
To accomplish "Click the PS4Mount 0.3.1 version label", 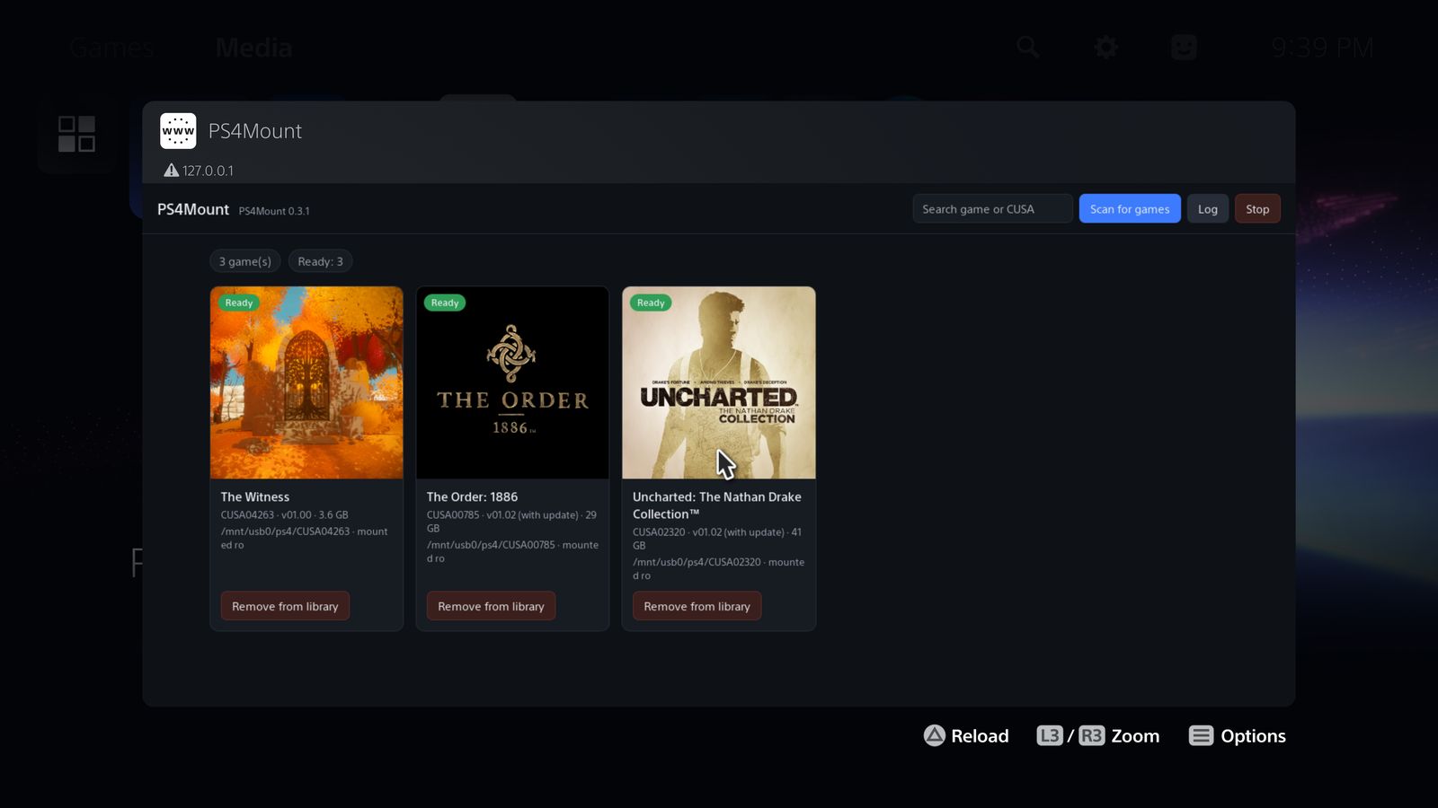I will [x=274, y=211].
